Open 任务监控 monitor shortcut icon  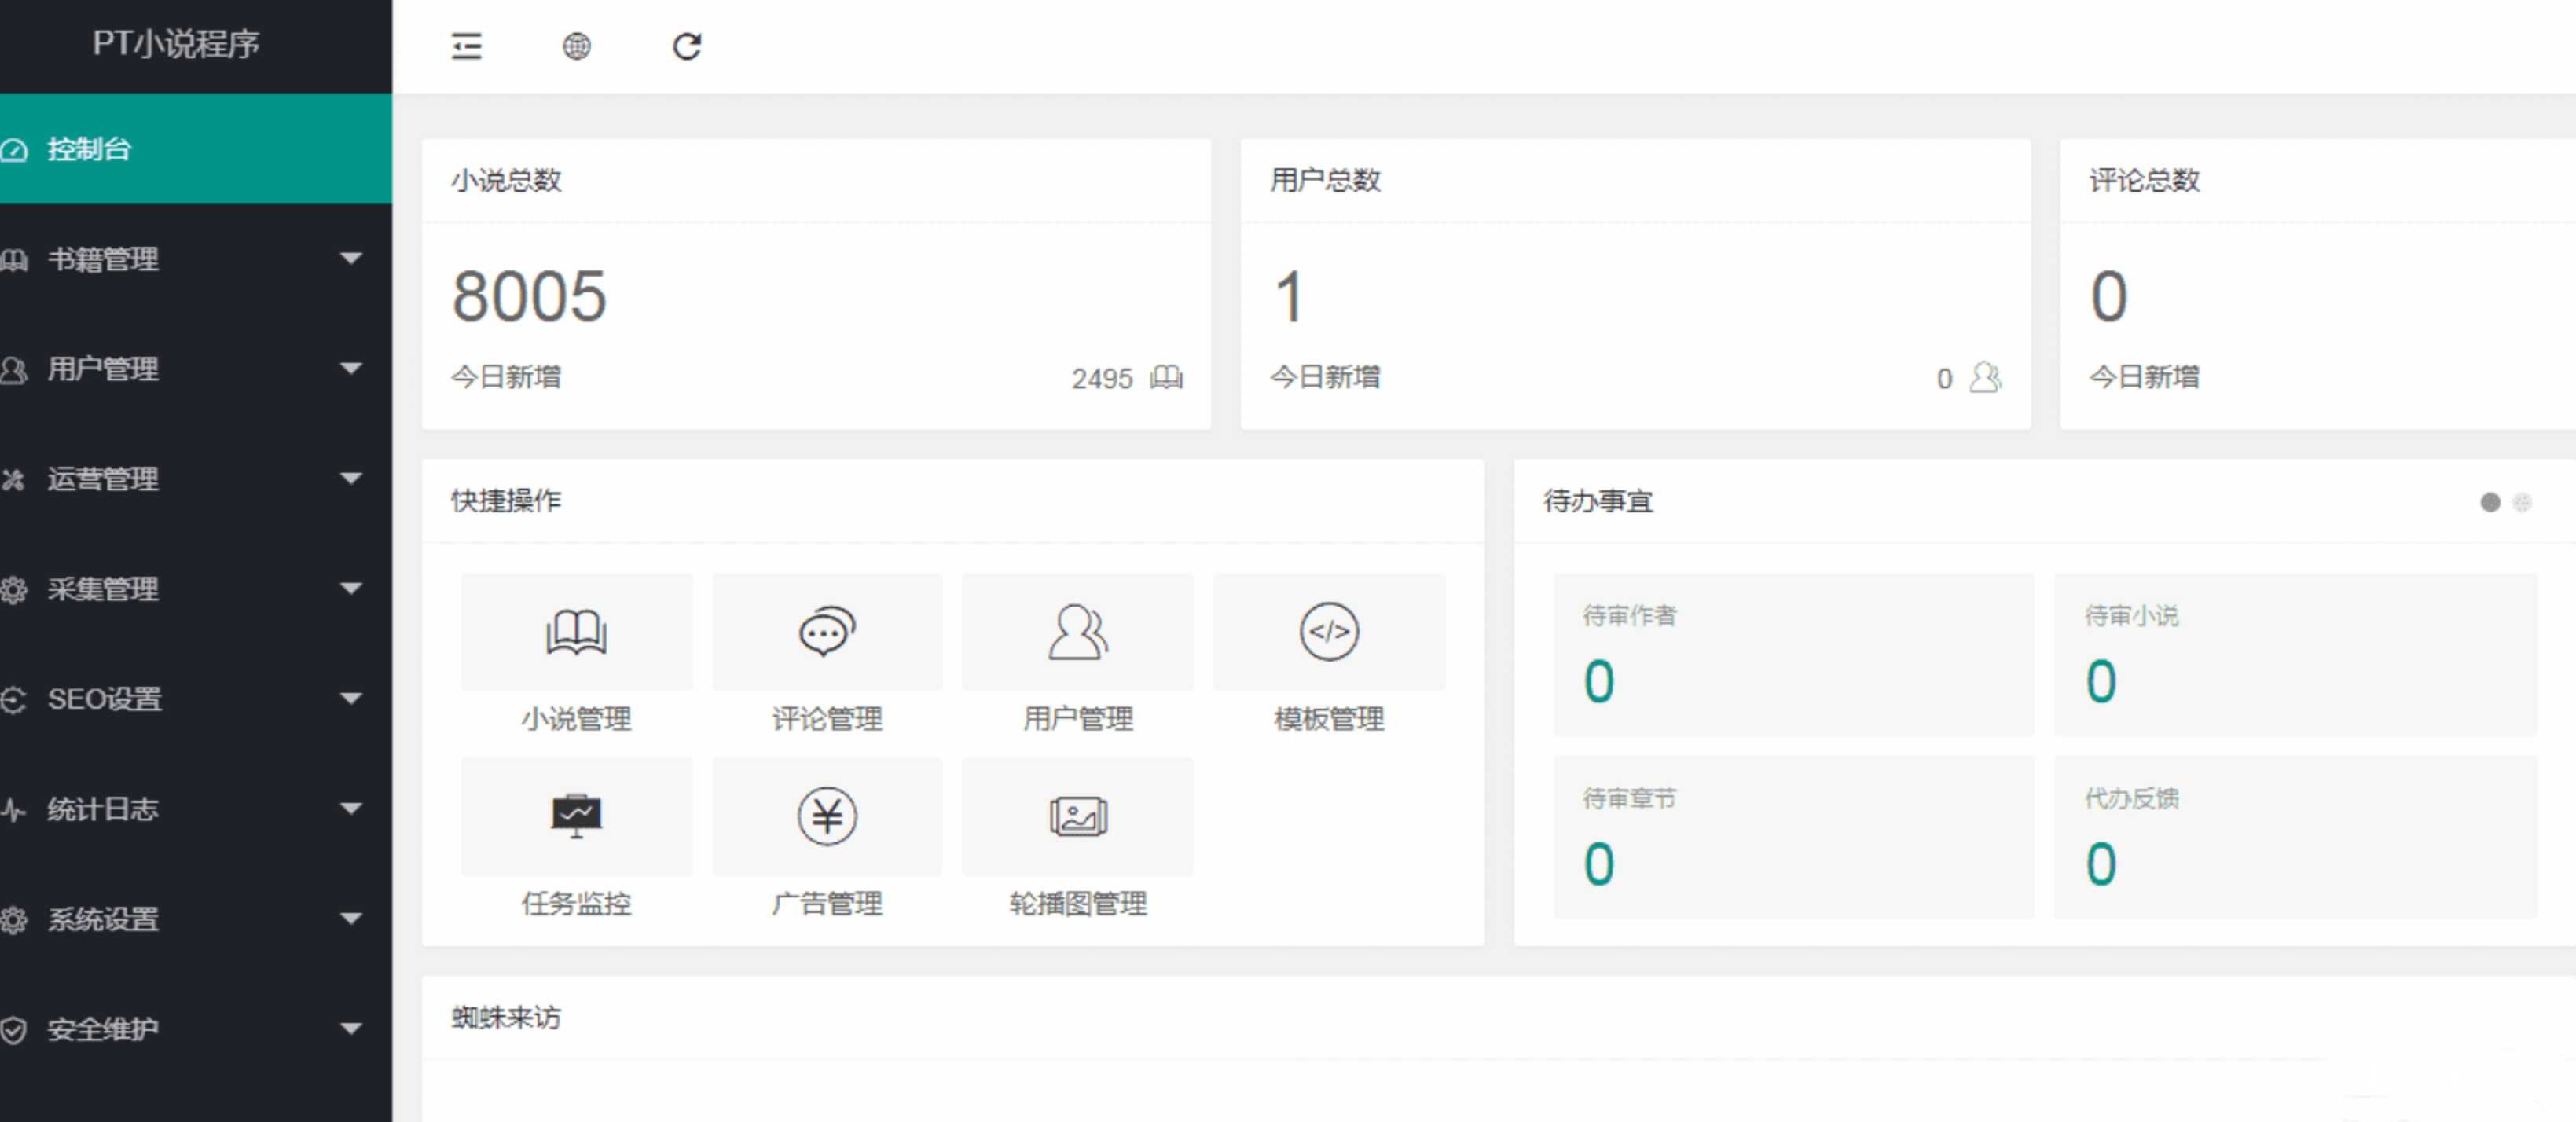click(x=576, y=816)
